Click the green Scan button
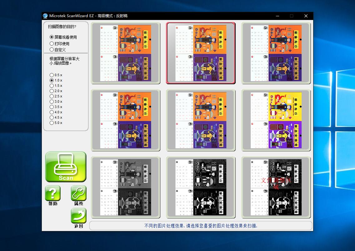 (66, 167)
